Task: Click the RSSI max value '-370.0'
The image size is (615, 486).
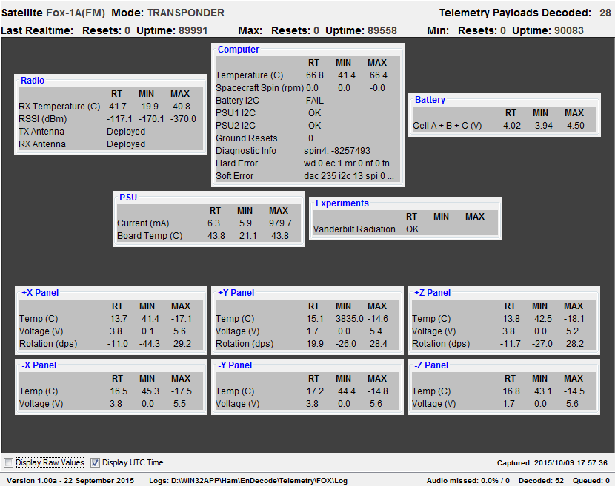Action: pos(183,119)
